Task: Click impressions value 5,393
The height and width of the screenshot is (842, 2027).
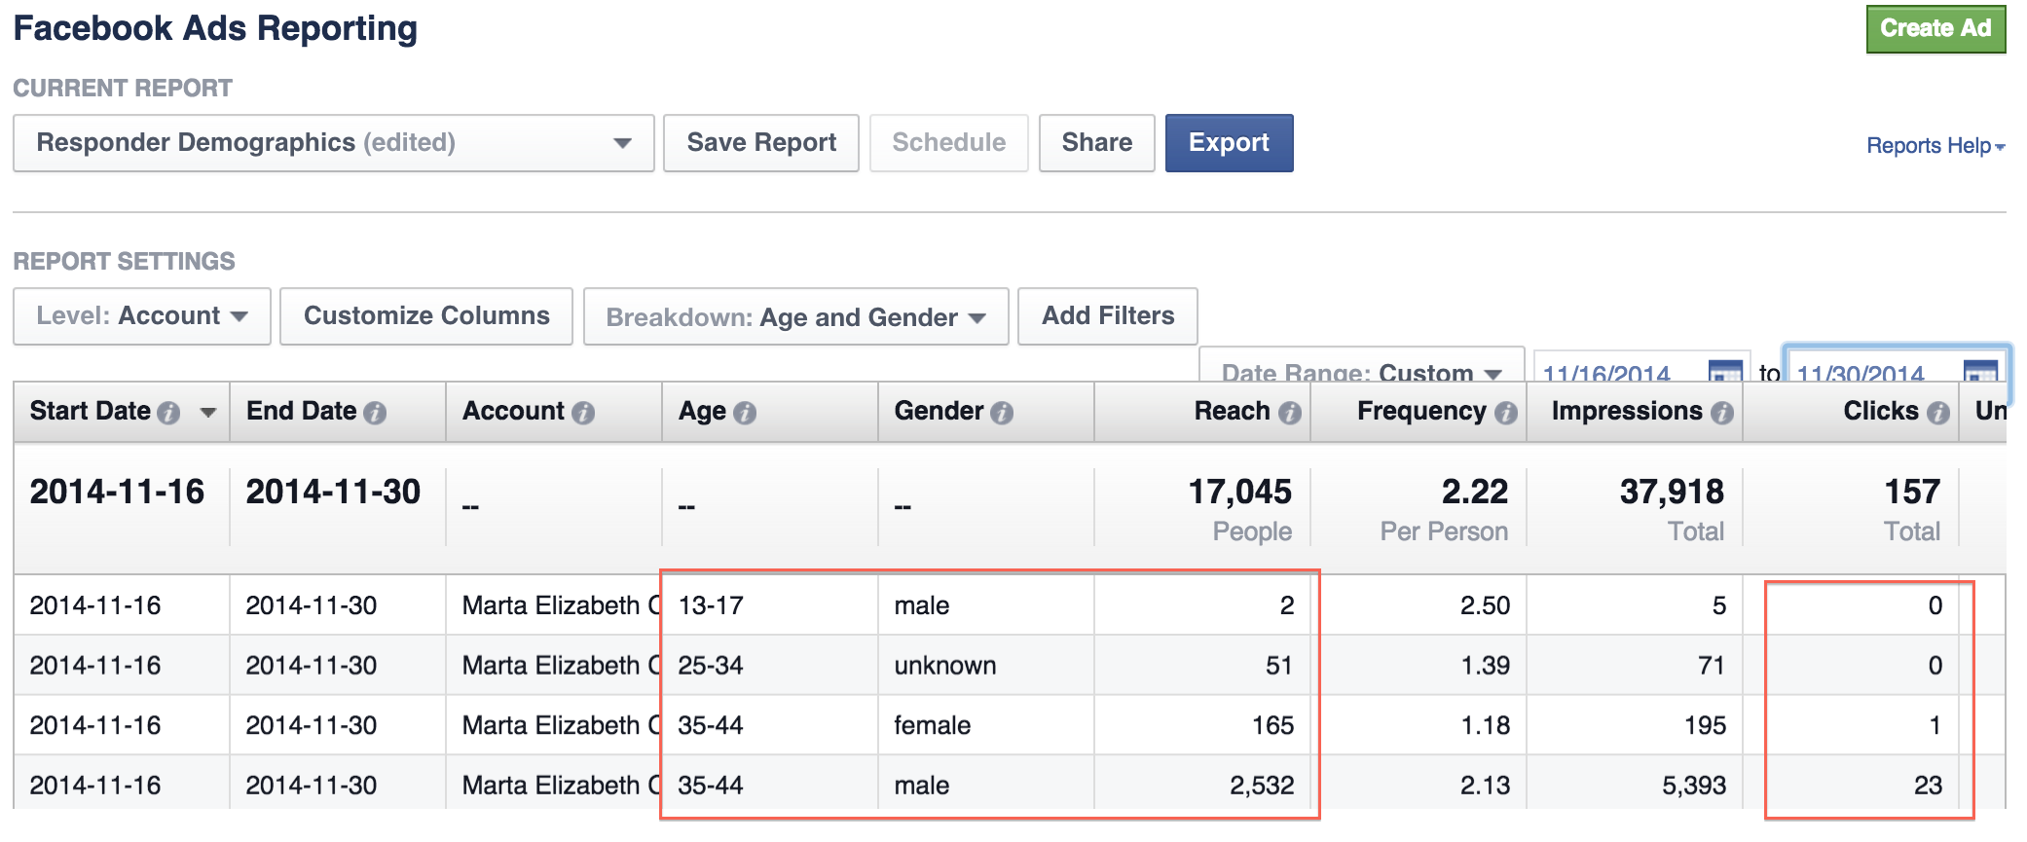Action: pyautogui.click(x=1694, y=786)
